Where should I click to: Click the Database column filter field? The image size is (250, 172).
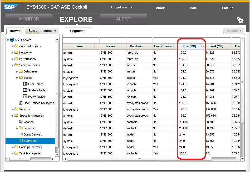pyautogui.click(x=139, y=40)
